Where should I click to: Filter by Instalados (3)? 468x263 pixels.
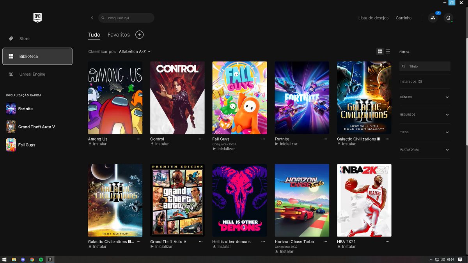pyautogui.click(x=411, y=81)
